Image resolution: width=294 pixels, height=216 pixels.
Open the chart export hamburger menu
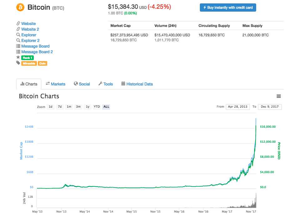pos(279,96)
